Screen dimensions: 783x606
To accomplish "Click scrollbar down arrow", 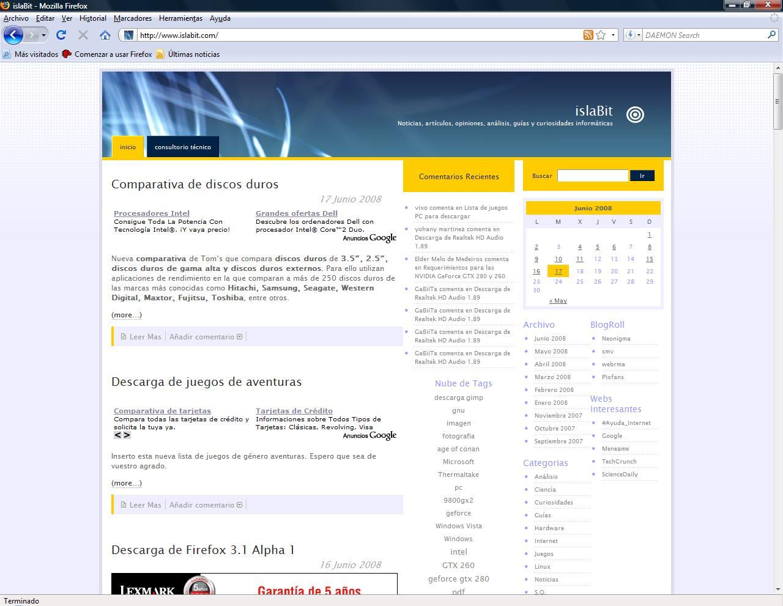I will coord(777,590).
